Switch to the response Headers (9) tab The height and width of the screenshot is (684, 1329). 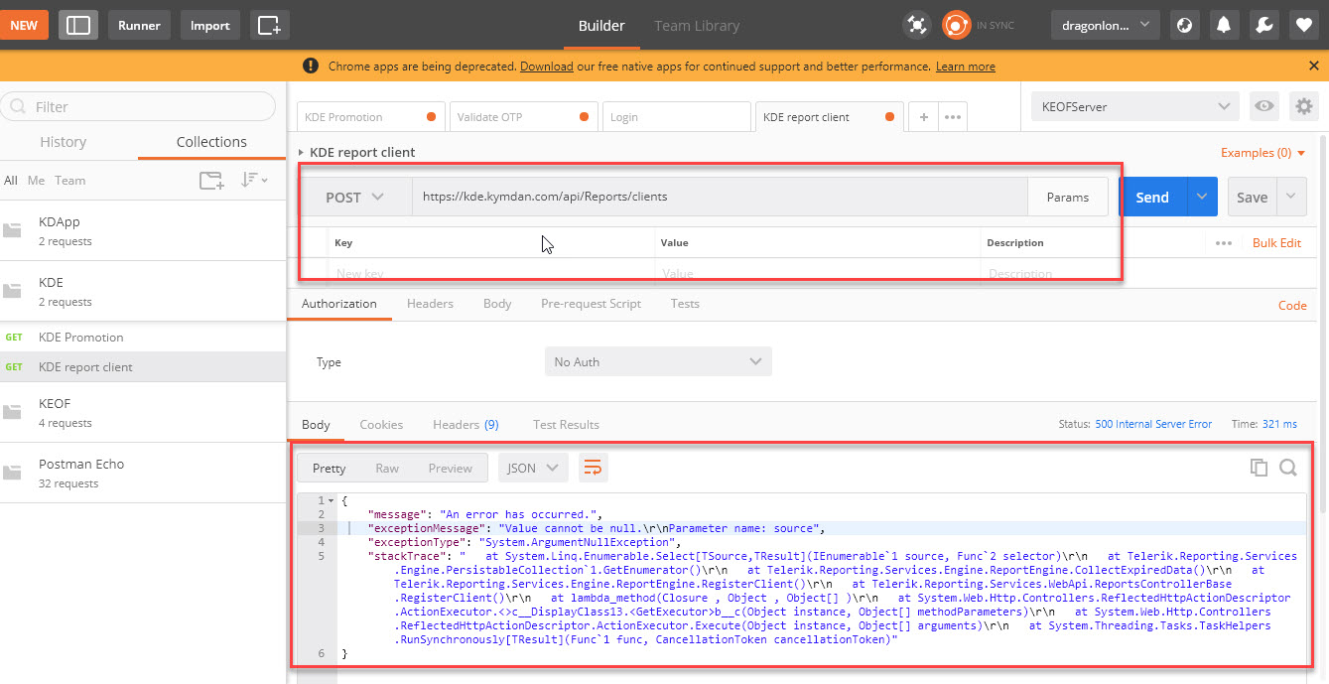click(x=465, y=425)
